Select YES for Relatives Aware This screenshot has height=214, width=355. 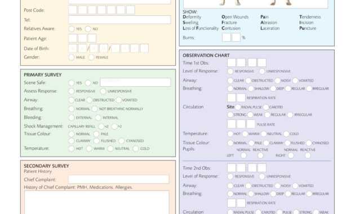72,29
